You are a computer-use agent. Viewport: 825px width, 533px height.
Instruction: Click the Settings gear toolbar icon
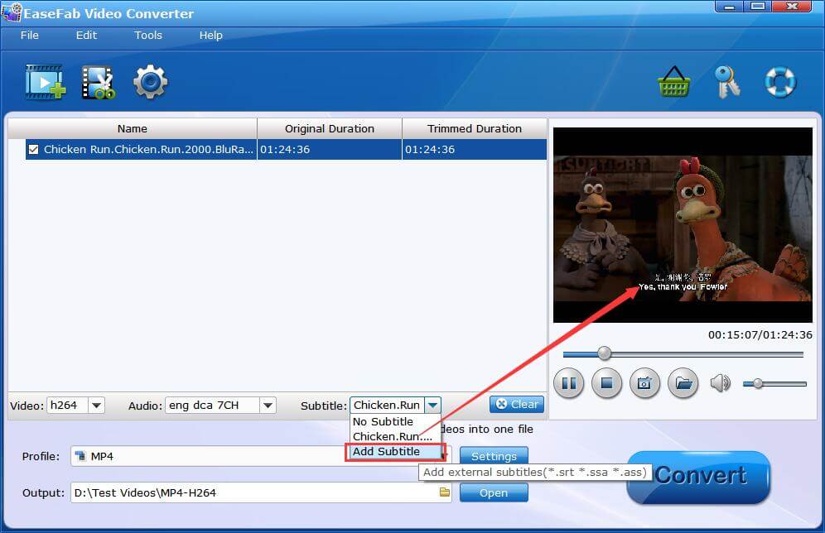(x=150, y=82)
